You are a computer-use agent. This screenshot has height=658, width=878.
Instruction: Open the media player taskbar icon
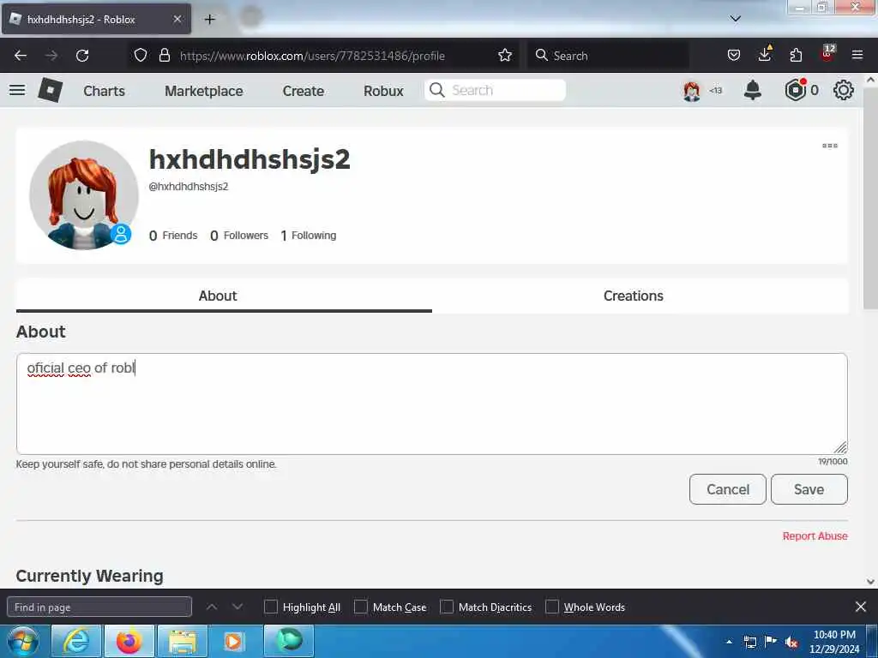(235, 641)
